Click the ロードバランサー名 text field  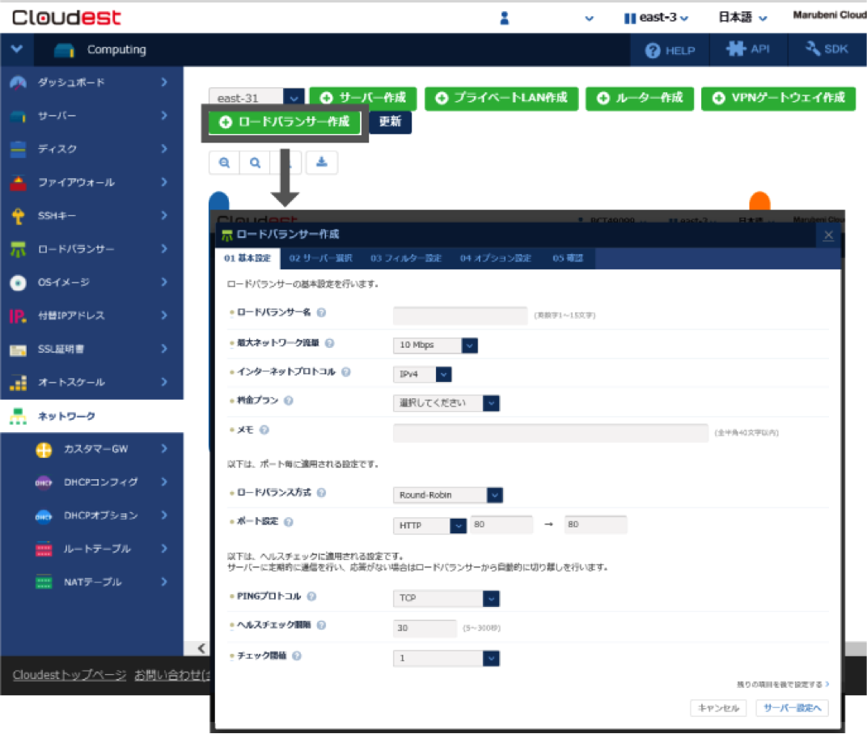(x=459, y=316)
